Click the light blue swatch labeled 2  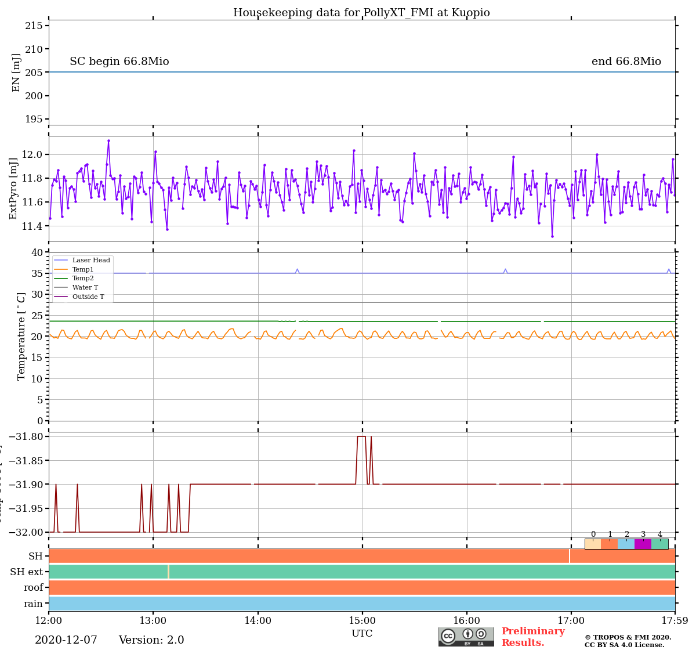coord(626,544)
